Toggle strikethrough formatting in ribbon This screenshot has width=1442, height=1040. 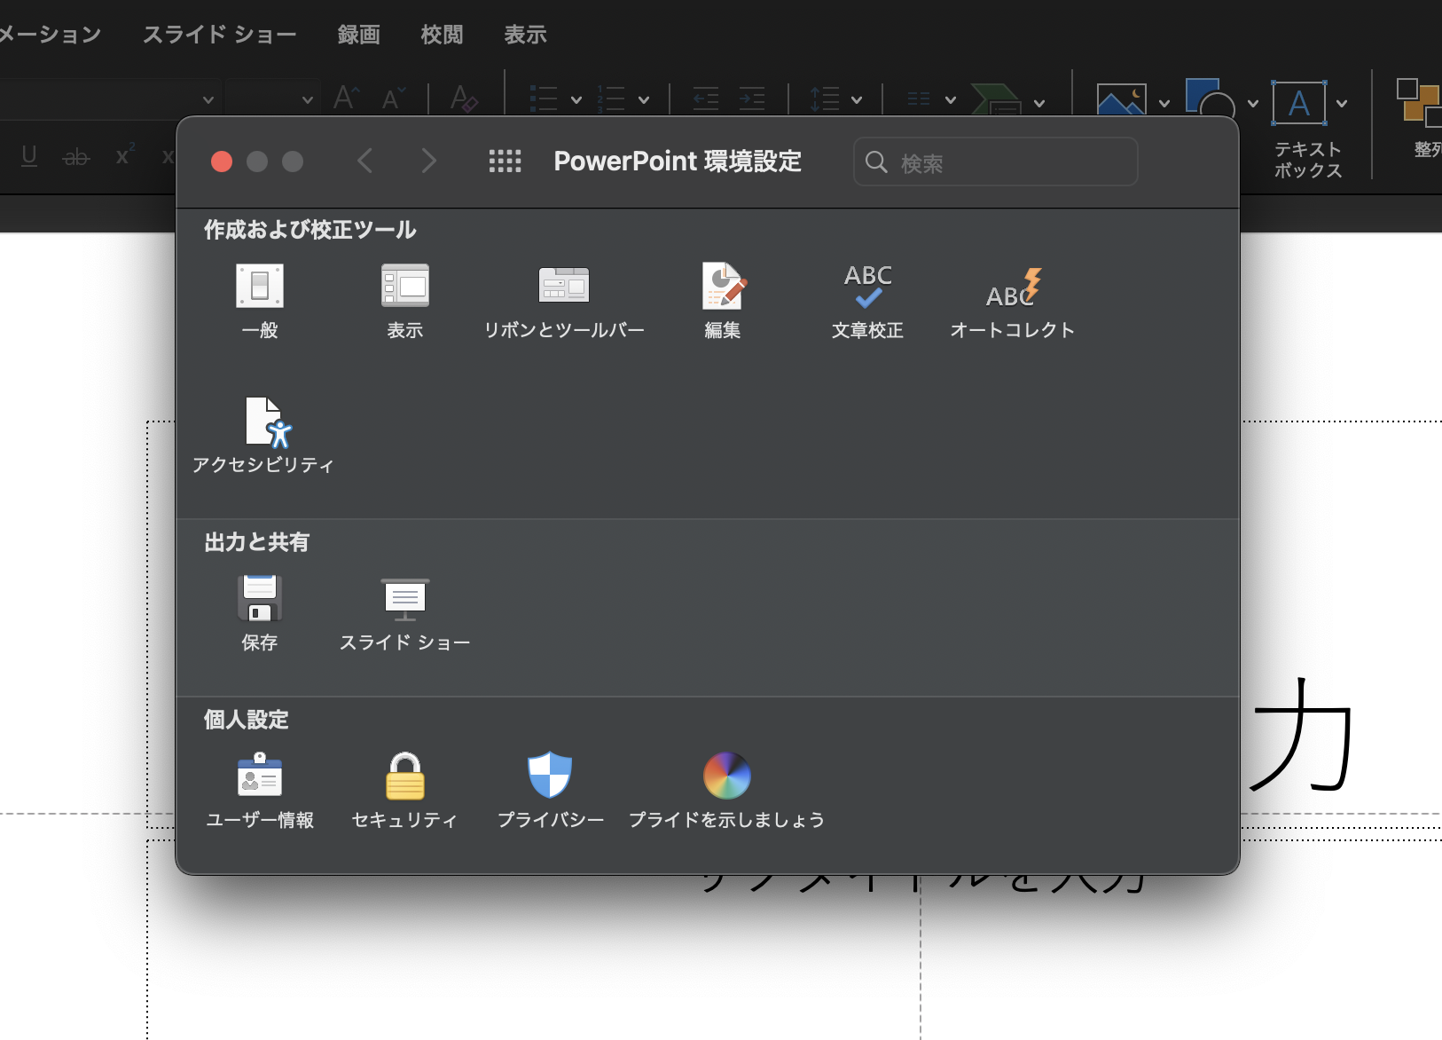pyautogui.click(x=76, y=157)
